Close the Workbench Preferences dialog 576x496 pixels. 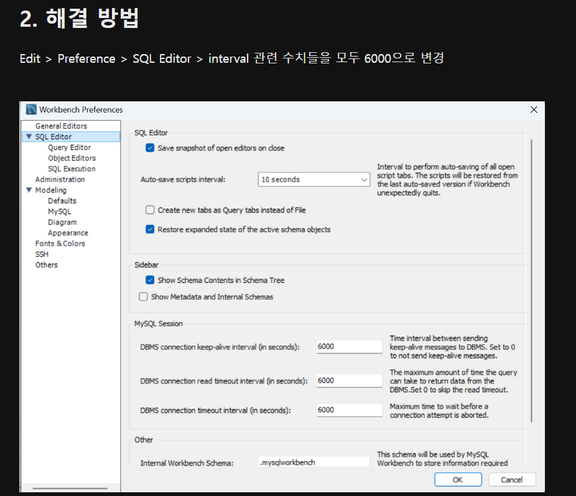pyautogui.click(x=534, y=110)
